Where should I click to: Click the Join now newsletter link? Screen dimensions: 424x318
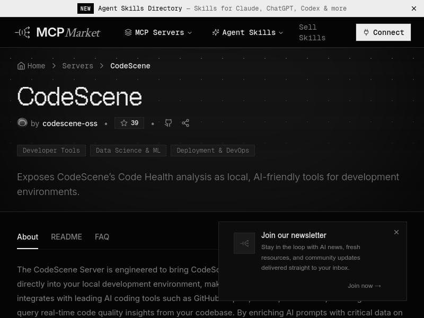(x=364, y=286)
